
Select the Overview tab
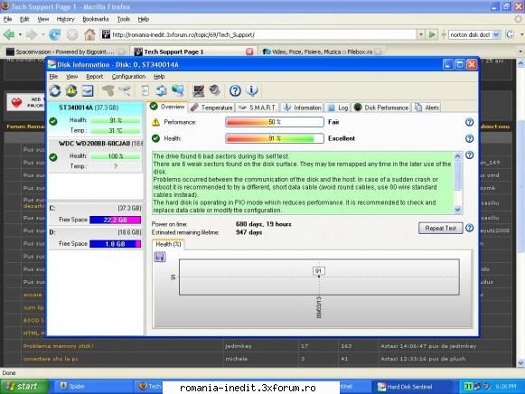[167, 107]
